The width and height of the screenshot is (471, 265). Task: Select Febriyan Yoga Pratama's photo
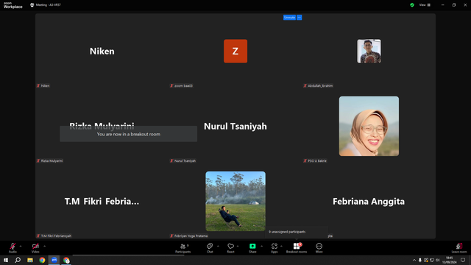(x=235, y=201)
